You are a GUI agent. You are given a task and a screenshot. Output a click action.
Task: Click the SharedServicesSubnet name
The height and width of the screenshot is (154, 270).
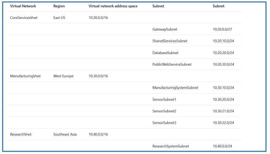170,41
